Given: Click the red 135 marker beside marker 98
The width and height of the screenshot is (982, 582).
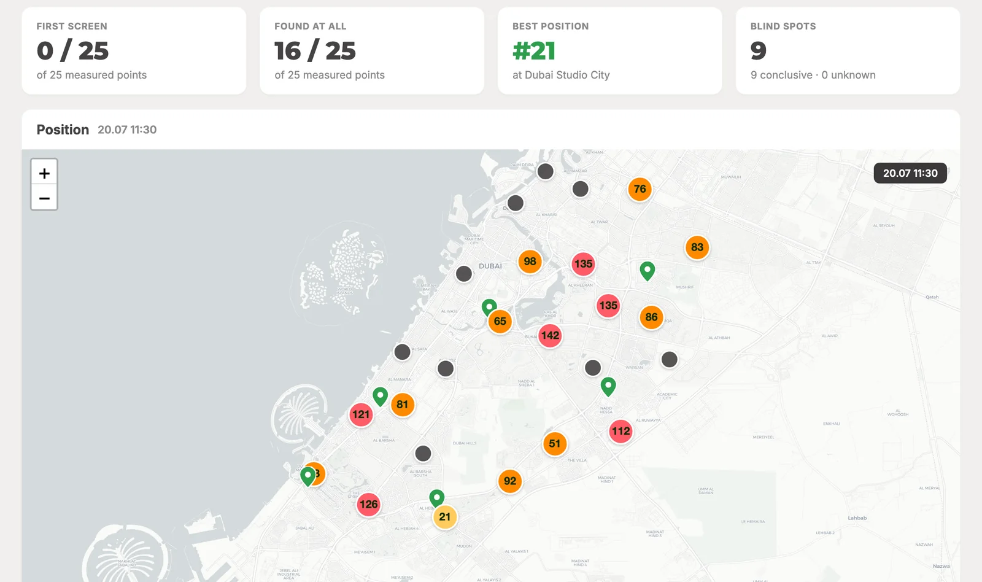Looking at the screenshot, I should (583, 264).
